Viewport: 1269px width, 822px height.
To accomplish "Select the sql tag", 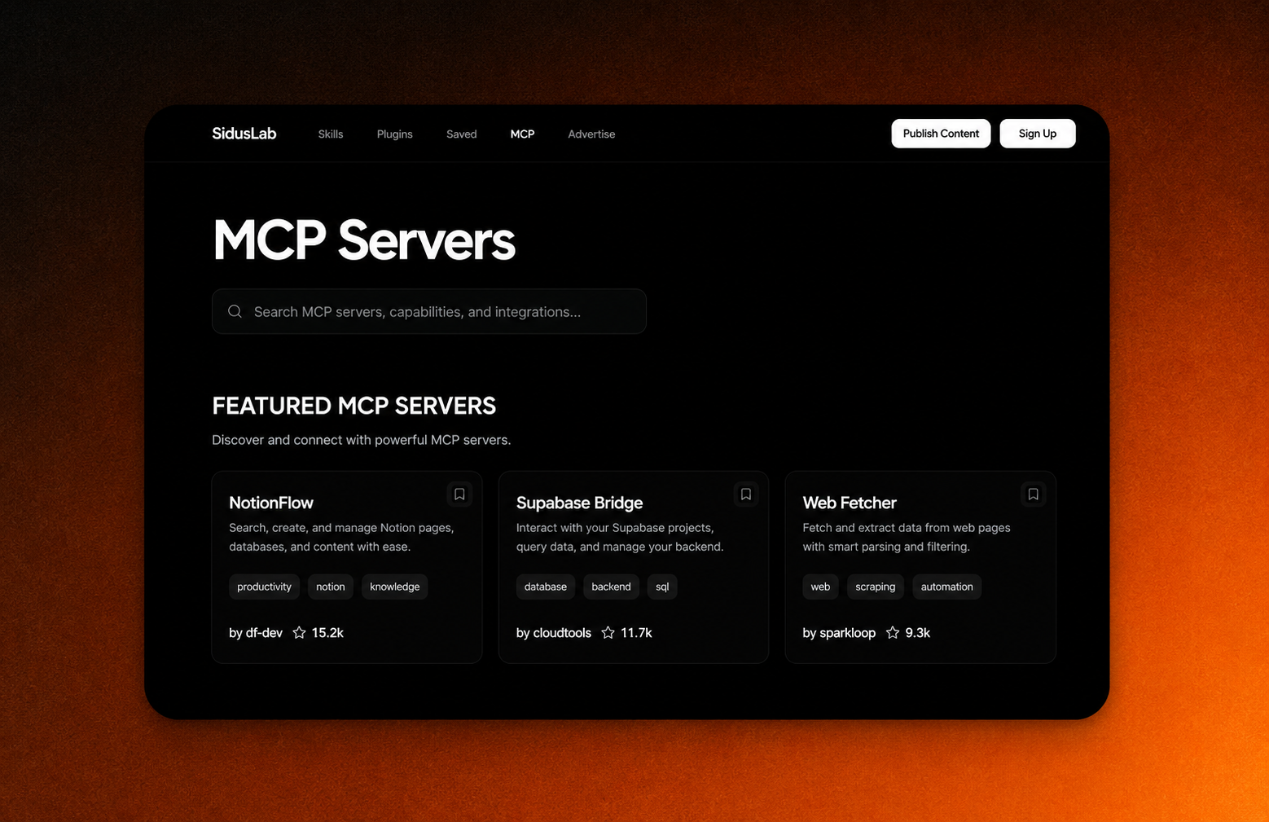I will 662,587.
